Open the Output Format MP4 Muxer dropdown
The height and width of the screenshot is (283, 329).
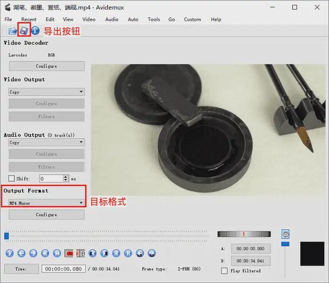coord(46,203)
